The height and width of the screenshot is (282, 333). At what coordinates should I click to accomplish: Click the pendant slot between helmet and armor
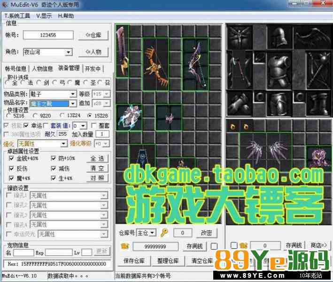260,57
